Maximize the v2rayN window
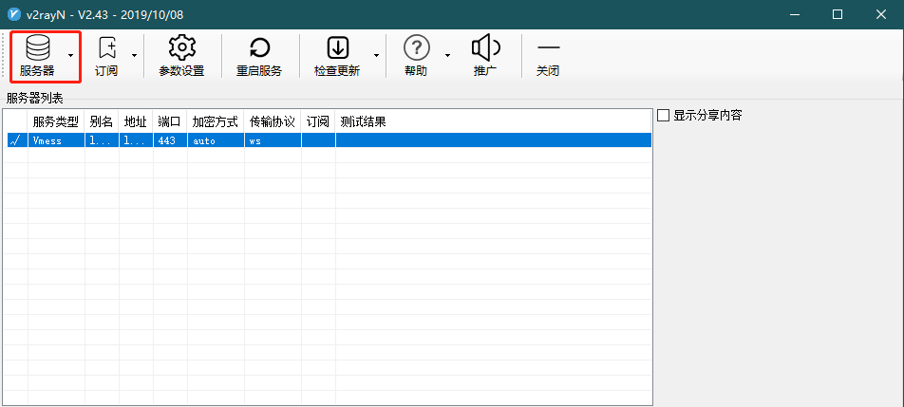 (838, 14)
